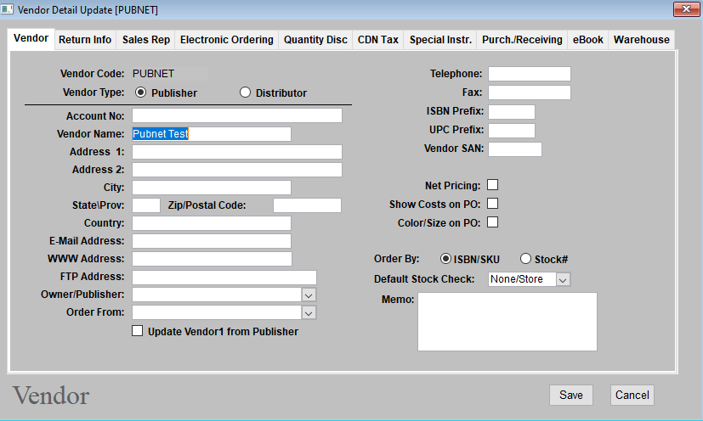Toggle Show Costs on PO checkbox
This screenshot has width=703, height=421.
pyautogui.click(x=492, y=204)
